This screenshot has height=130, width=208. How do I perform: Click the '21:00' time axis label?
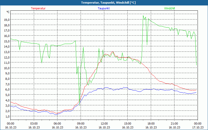click(x=174, y=124)
